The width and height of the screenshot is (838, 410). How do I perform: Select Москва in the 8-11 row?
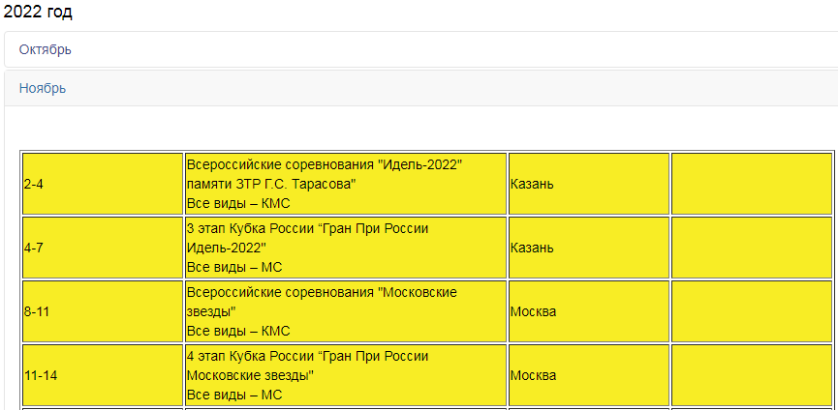click(533, 311)
